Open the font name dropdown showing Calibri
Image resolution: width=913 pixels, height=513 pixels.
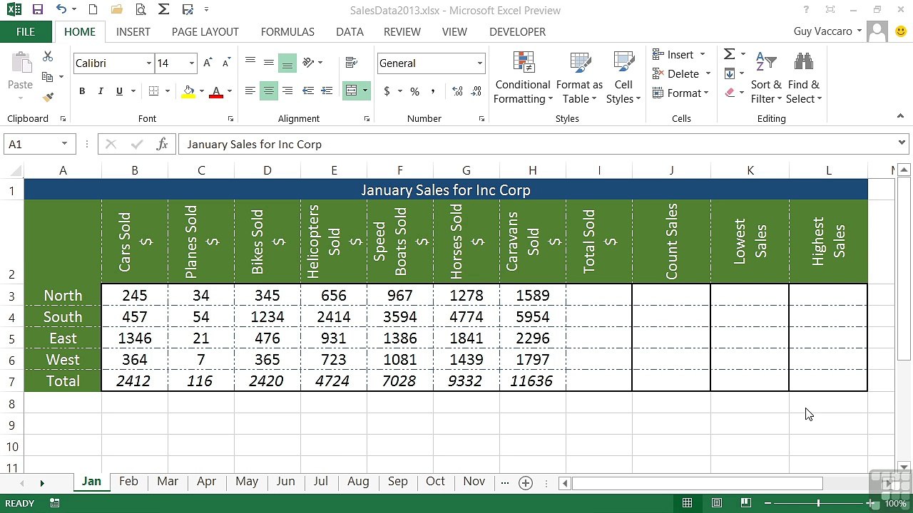[149, 63]
